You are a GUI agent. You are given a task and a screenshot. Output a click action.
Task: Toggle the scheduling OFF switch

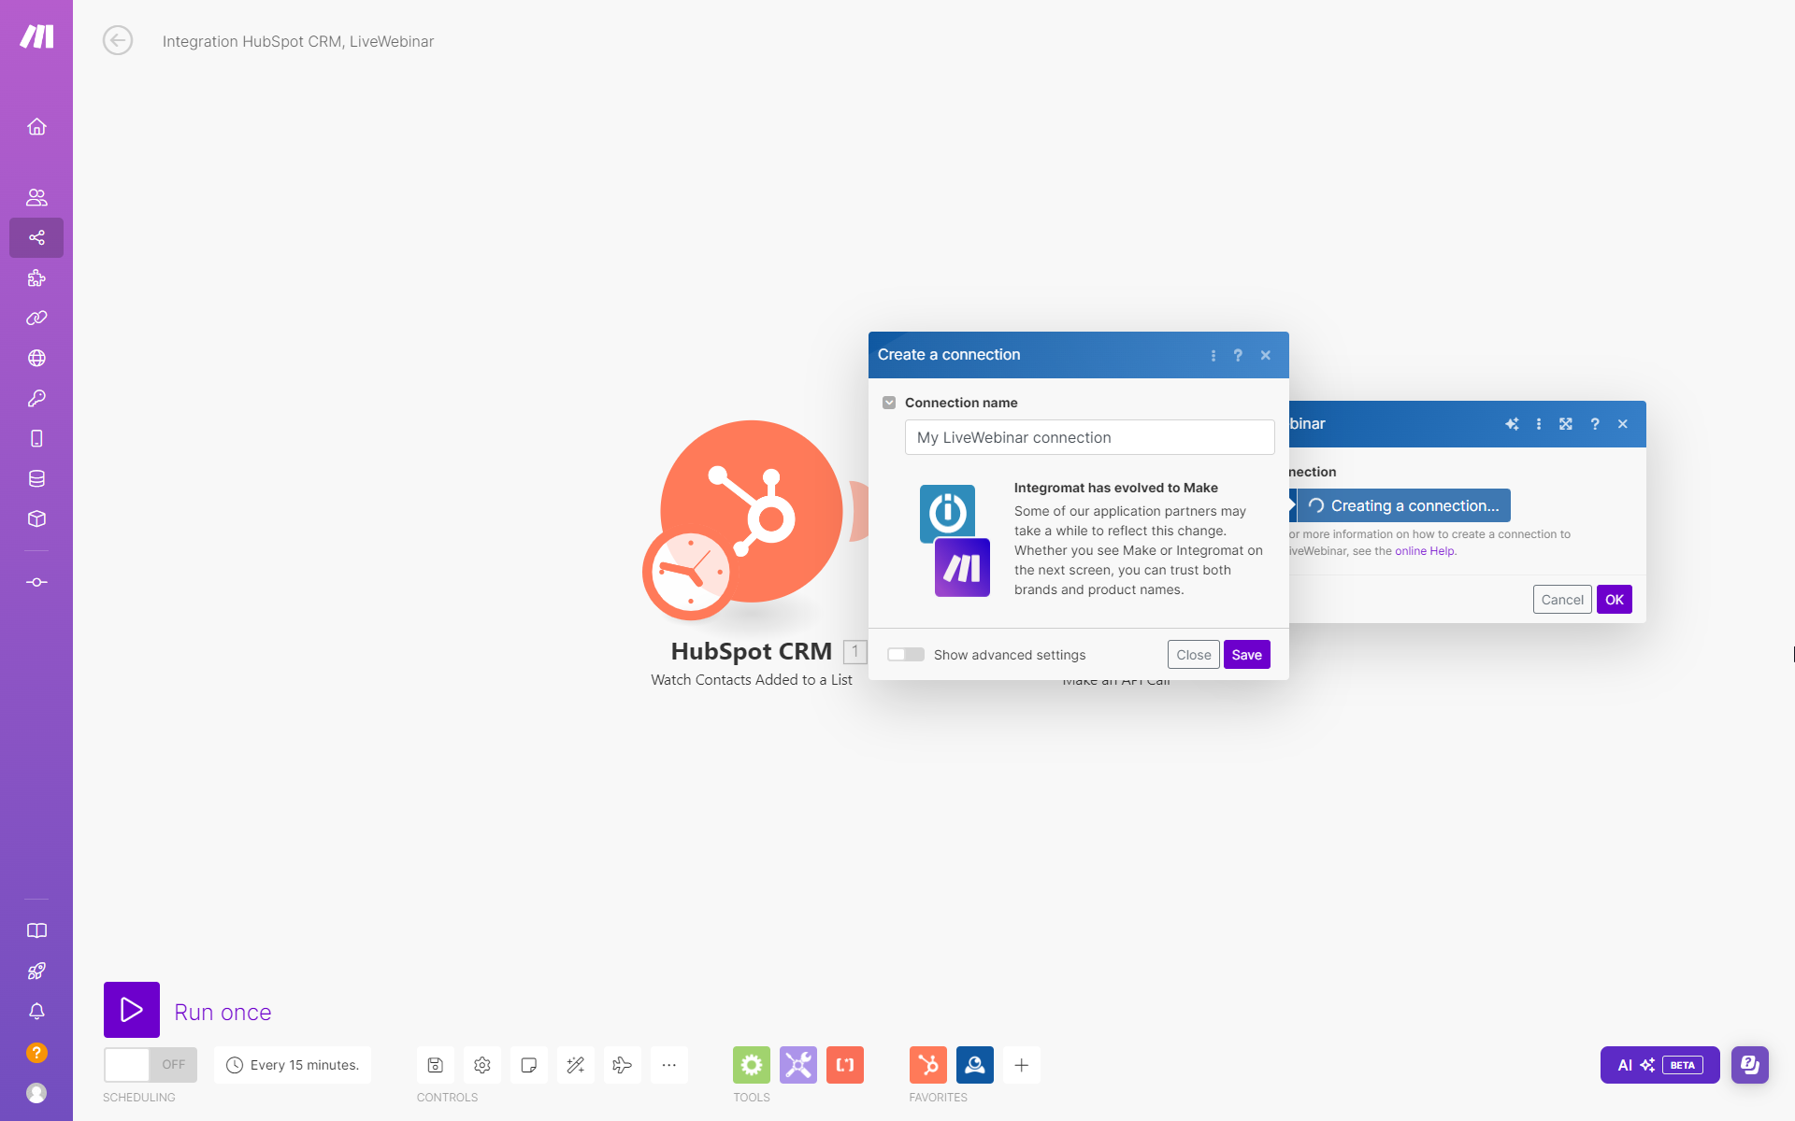tap(151, 1065)
